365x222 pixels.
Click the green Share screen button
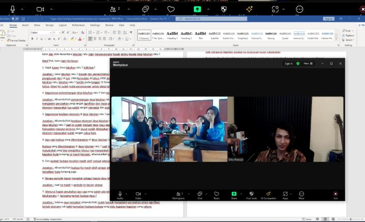click(x=234, y=194)
